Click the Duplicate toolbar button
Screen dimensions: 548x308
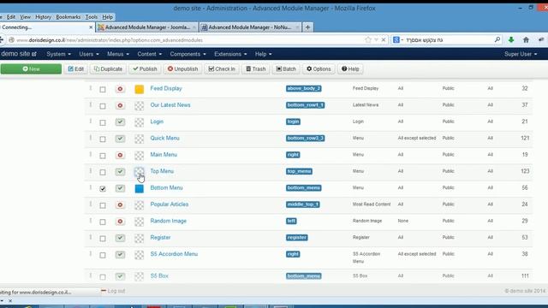tap(109, 68)
